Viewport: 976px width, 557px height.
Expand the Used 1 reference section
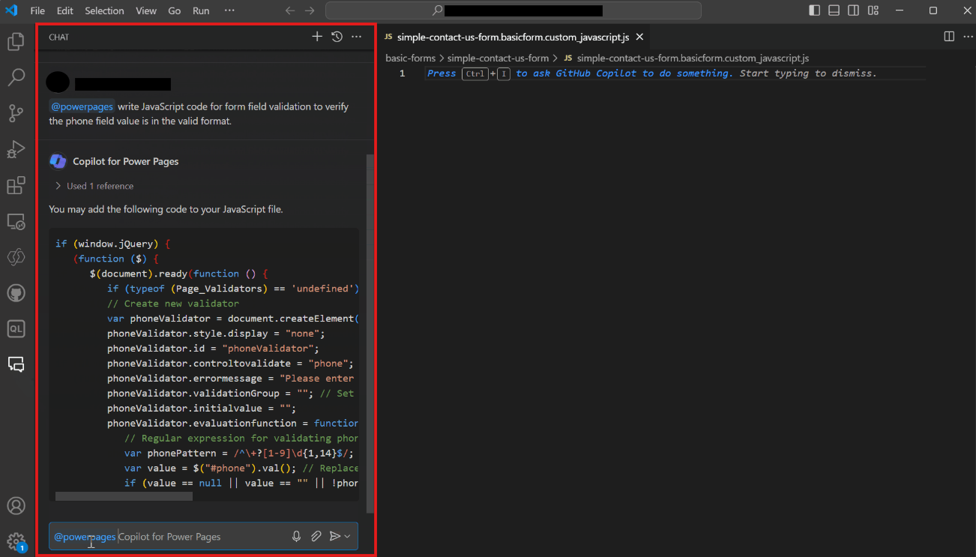tap(94, 186)
